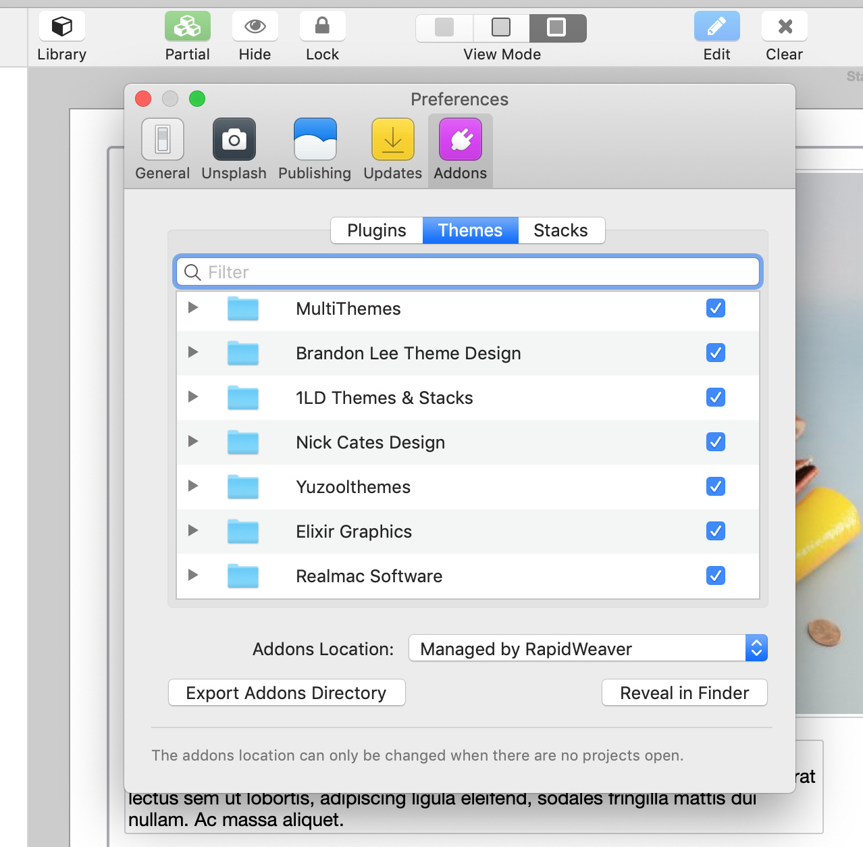The image size is (863, 847).
Task: Click the MultiThemes folder icon
Action: pyautogui.click(x=243, y=308)
